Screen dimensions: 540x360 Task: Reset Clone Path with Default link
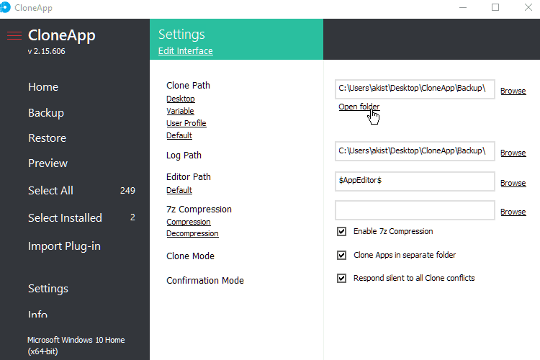coord(179,135)
